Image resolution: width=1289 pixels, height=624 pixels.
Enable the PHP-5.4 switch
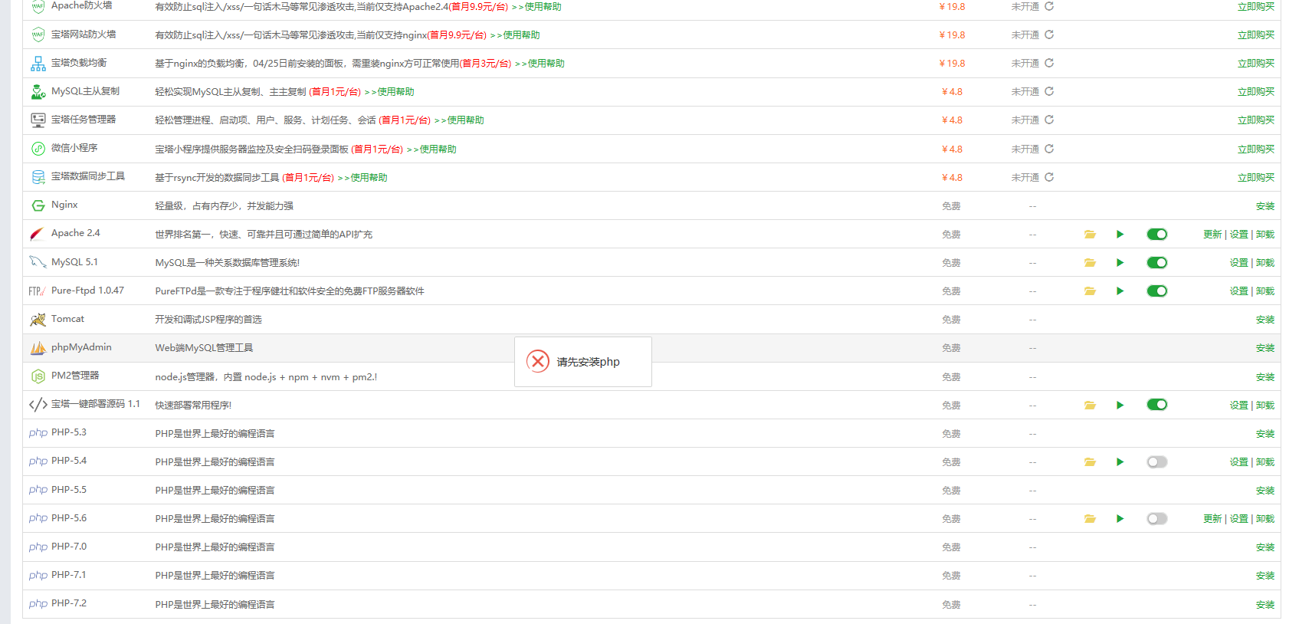point(1157,462)
